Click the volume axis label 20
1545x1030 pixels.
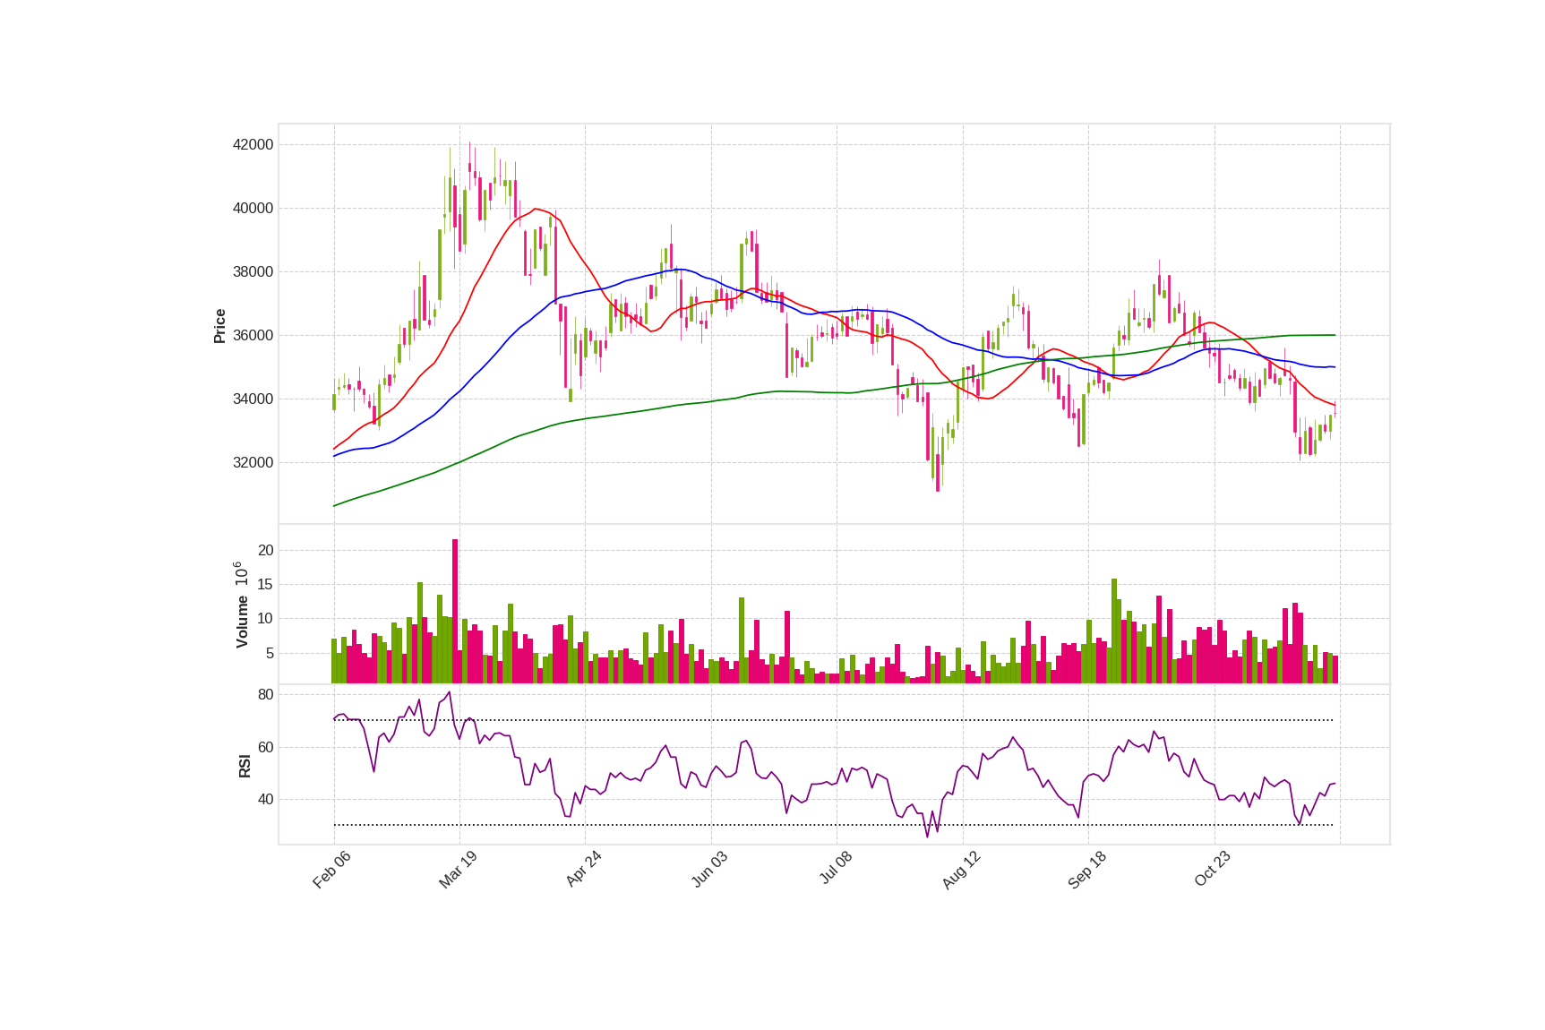(265, 551)
